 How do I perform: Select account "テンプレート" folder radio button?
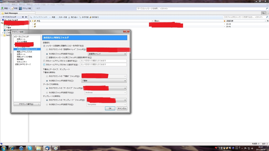click(x=47, y=100)
